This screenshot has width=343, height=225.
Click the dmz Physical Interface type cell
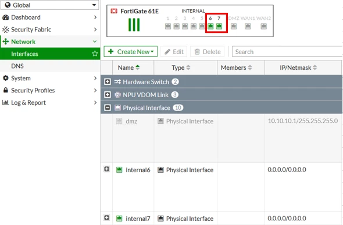[x=185, y=121]
